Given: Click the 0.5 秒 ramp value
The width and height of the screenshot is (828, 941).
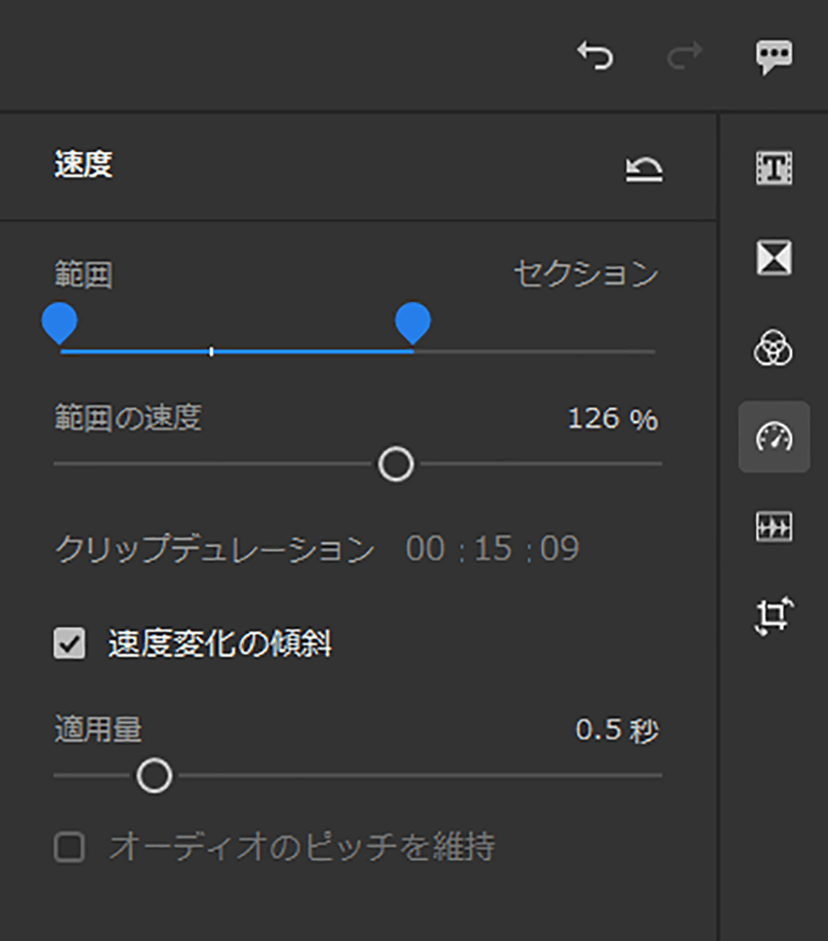Looking at the screenshot, I should (x=617, y=730).
